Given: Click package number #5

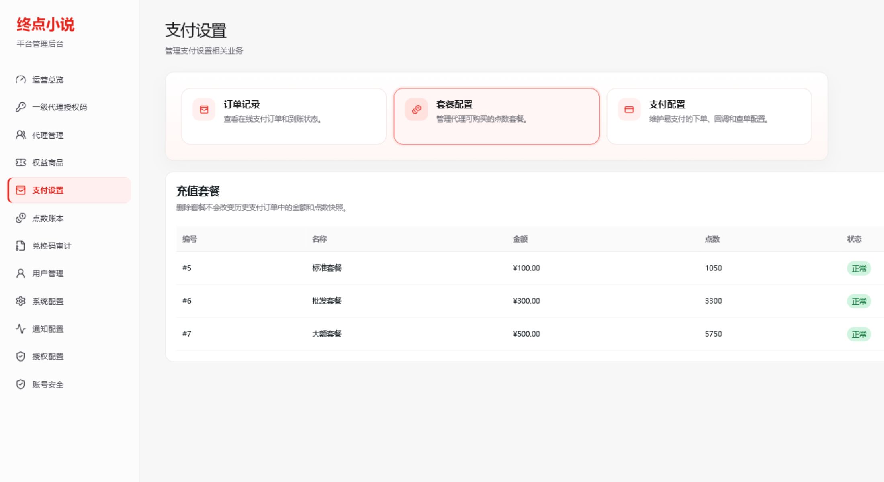Looking at the screenshot, I should (x=187, y=268).
